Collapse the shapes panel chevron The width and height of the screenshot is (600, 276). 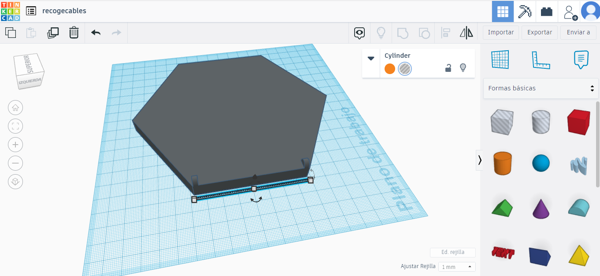[479, 160]
